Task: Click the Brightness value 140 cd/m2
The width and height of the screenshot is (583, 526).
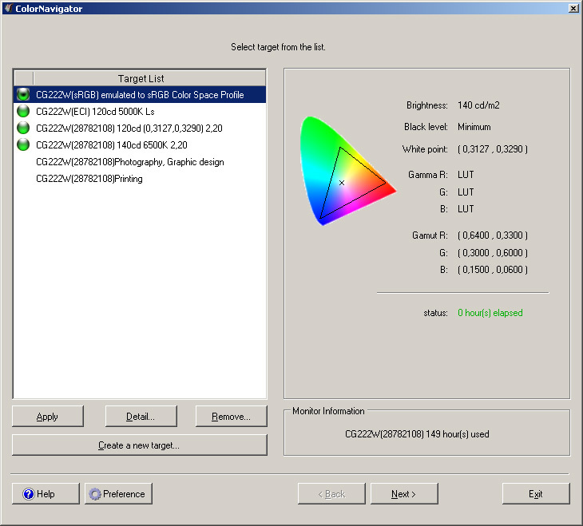Action: click(x=478, y=105)
